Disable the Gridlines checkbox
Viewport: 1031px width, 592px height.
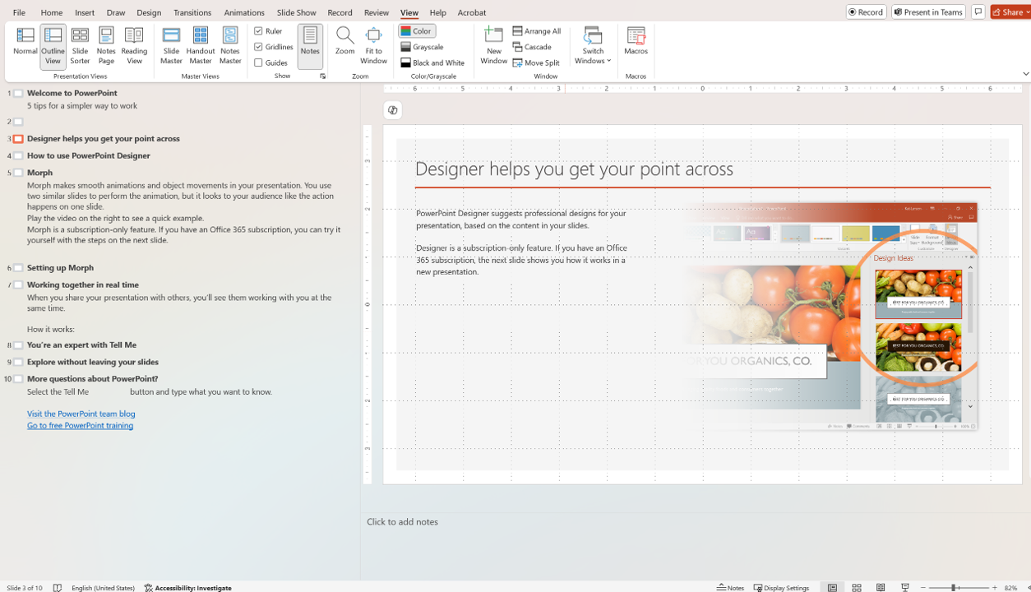coord(259,47)
